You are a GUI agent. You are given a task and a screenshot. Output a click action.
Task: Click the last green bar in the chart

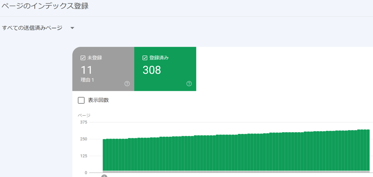(x=368, y=150)
